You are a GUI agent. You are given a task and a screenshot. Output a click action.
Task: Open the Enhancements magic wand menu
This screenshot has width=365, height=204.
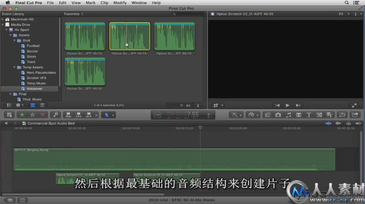point(236,115)
